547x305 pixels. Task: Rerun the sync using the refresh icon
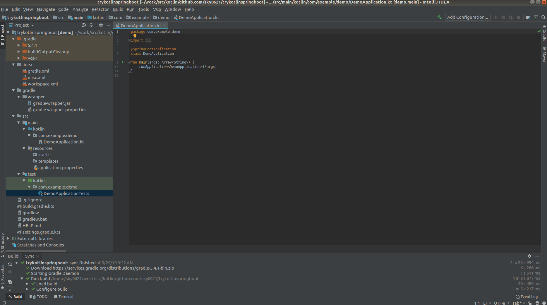click(10, 264)
